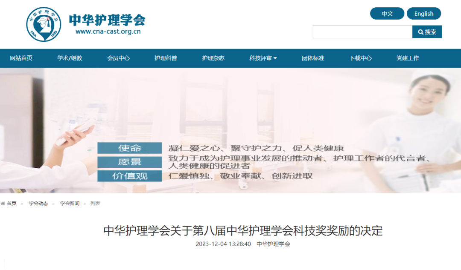This screenshot has width=461, height=270.
Task: Click banner text 仁爱慎独、敬业奉献、创新进取
Action: (x=240, y=176)
